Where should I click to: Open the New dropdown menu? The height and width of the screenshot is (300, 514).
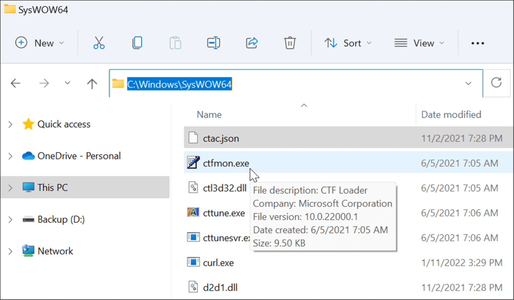[x=40, y=43]
